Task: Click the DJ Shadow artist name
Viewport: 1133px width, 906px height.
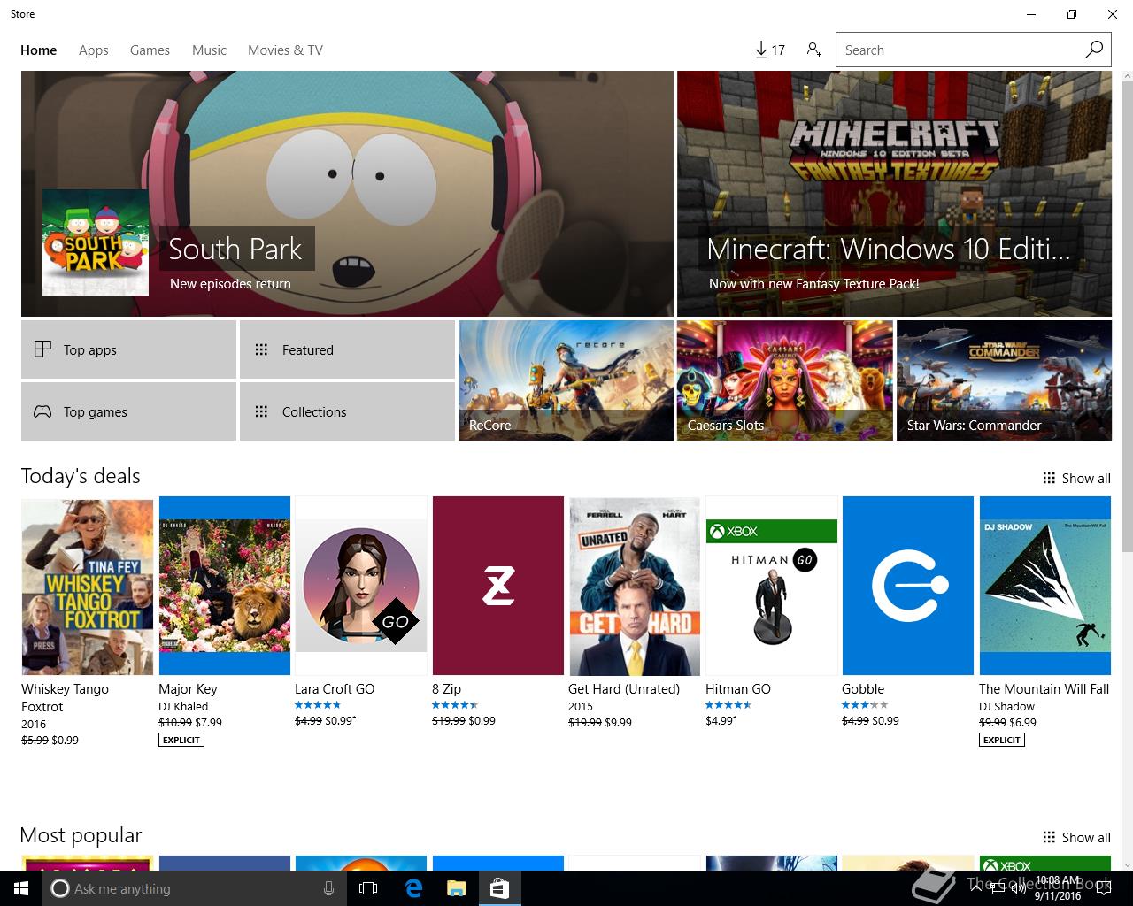Action: (x=1006, y=706)
